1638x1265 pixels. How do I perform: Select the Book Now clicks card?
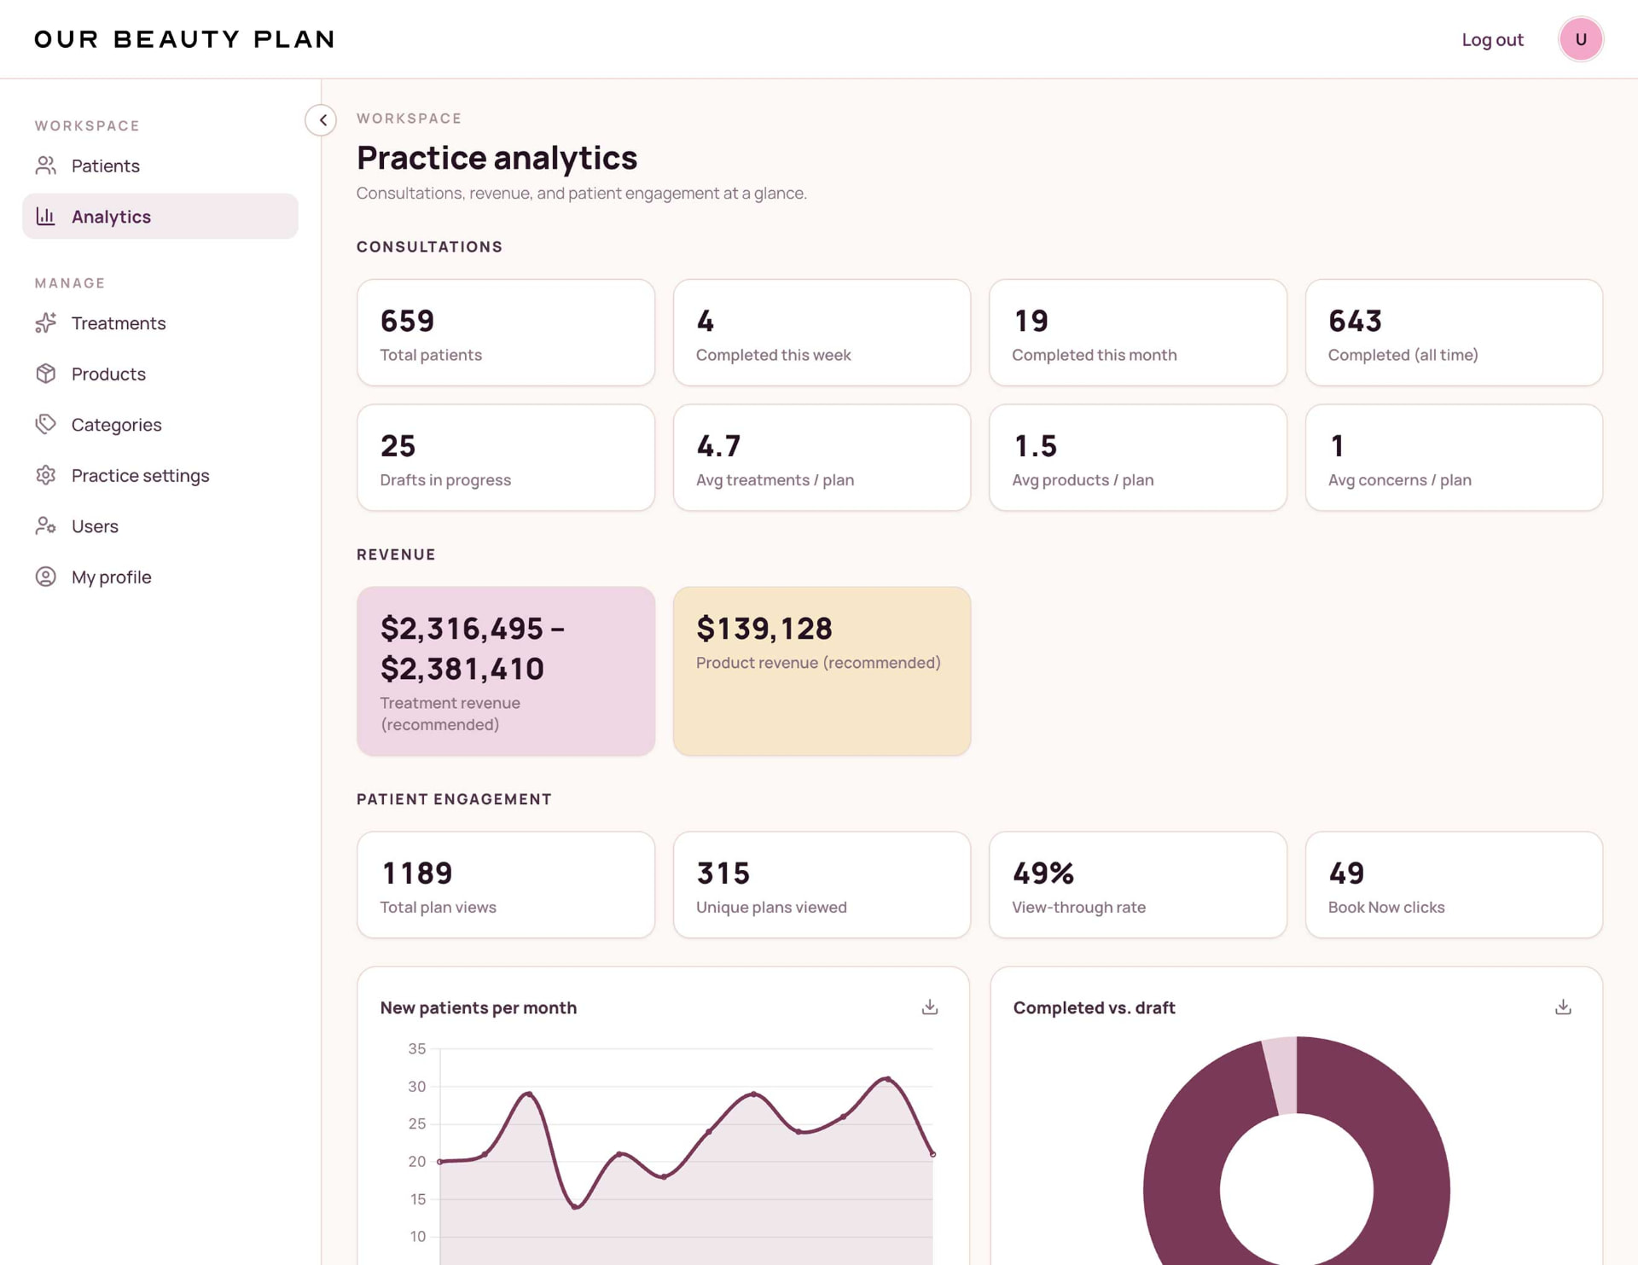point(1454,885)
